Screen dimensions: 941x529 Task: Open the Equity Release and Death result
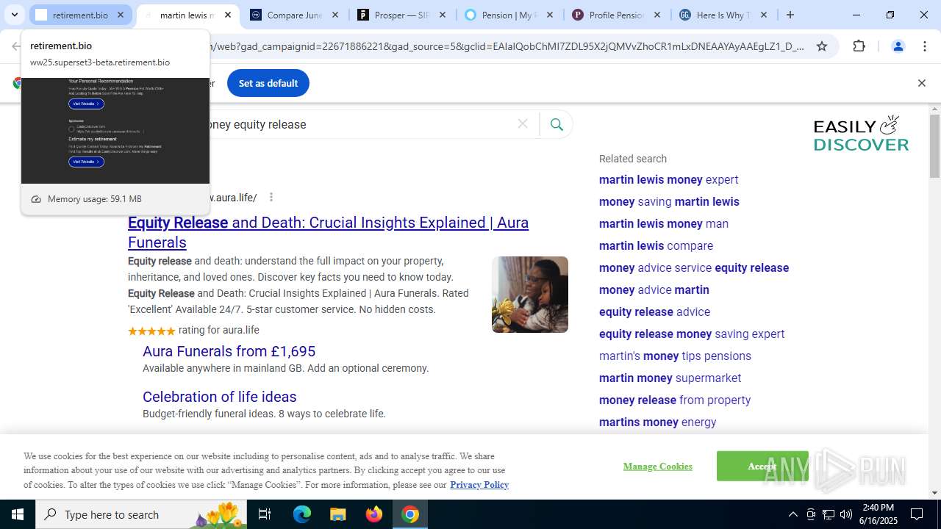click(328, 232)
